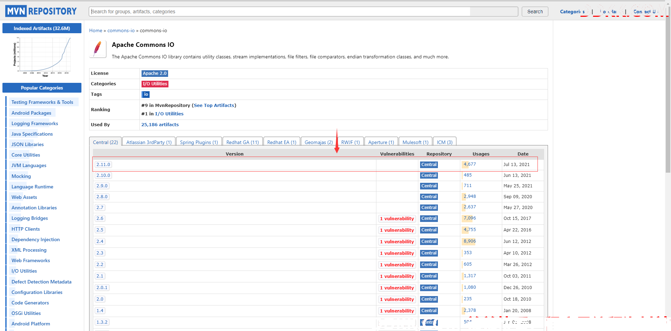Switch to Atlassian 3rdParty (1) tab
Screen dimensions: 671x331
point(149,142)
